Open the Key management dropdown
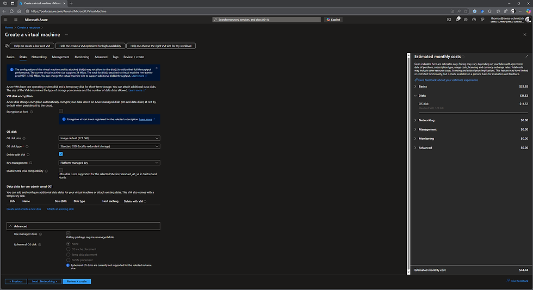The image size is (533, 290). [109, 163]
